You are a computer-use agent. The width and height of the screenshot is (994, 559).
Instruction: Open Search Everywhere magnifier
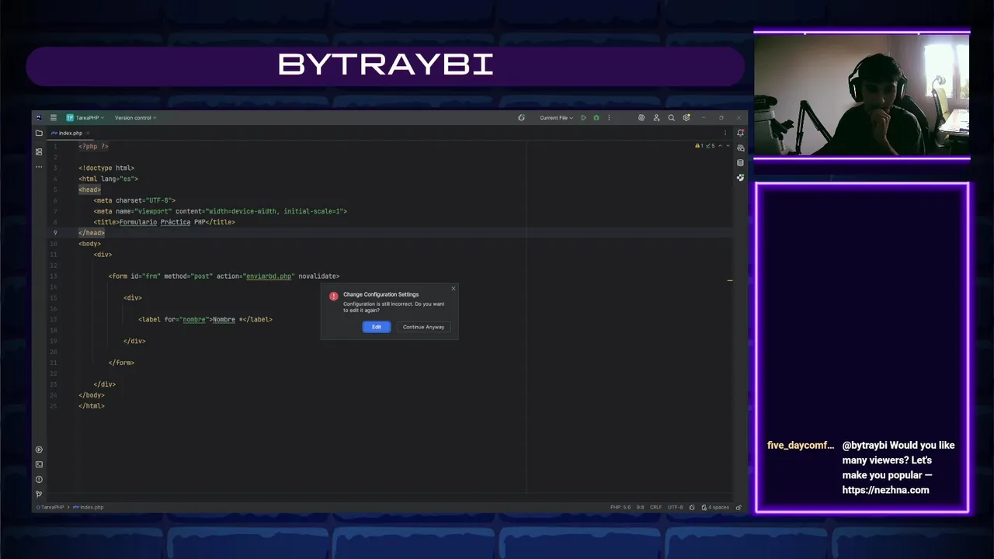[x=672, y=118]
